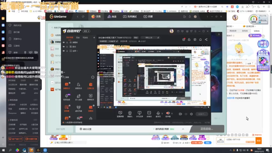Open 辅助设置 in WeGame's bottom bar
This screenshot has height=153, width=272.
tap(86, 129)
